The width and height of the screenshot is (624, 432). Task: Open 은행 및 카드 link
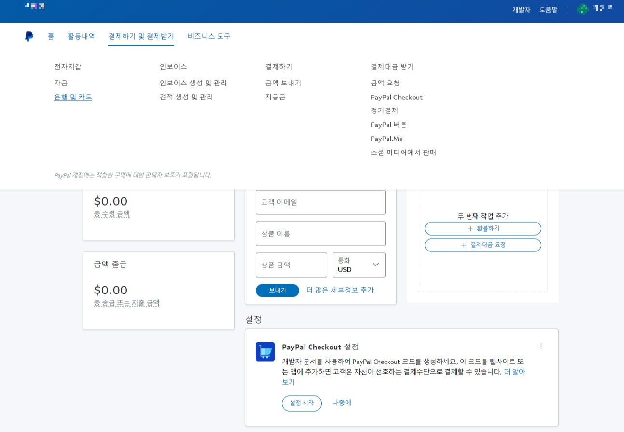click(73, 97)
